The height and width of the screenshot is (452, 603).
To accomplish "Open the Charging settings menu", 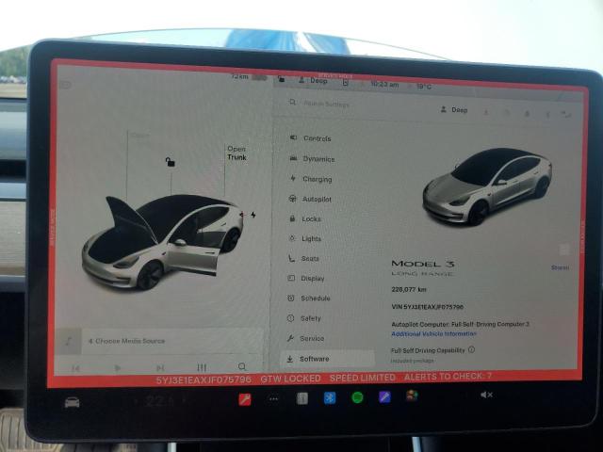I will point(316,179).
